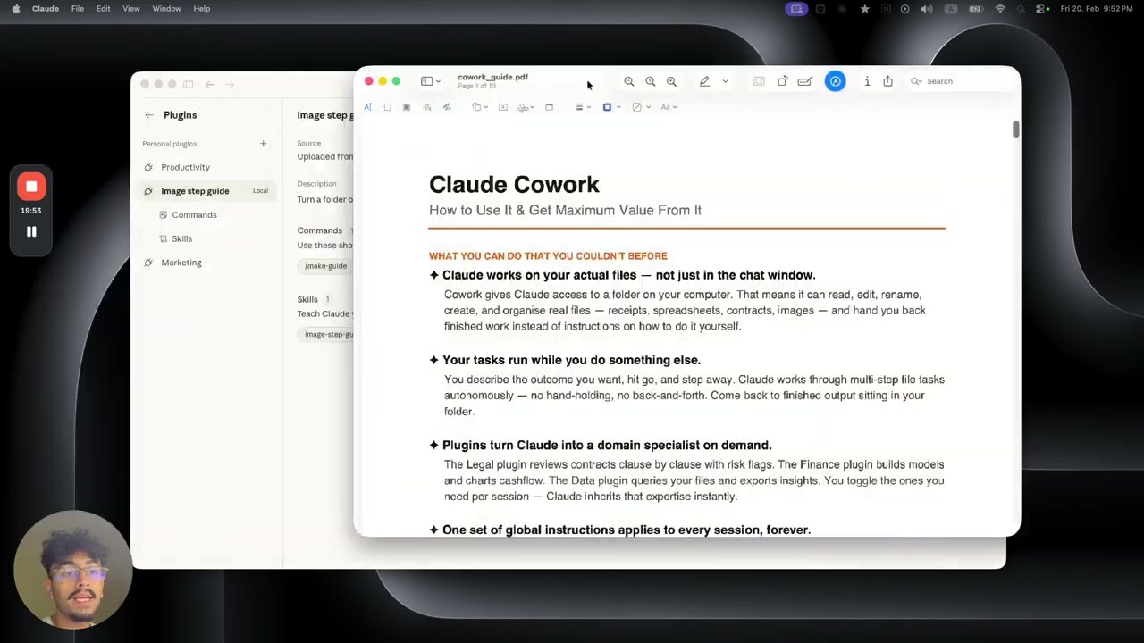Select the text selection markup tool
The image size is (1144, 643).
(367, 107)
